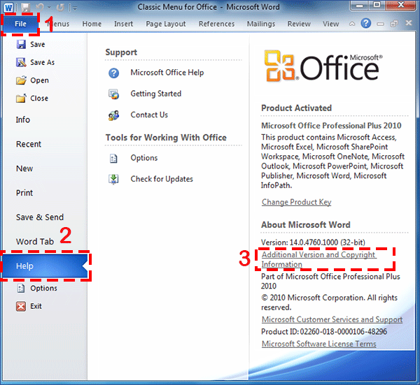Click Check for Updates label
This screenshot has height=385, width=420.
pos(162,179)
